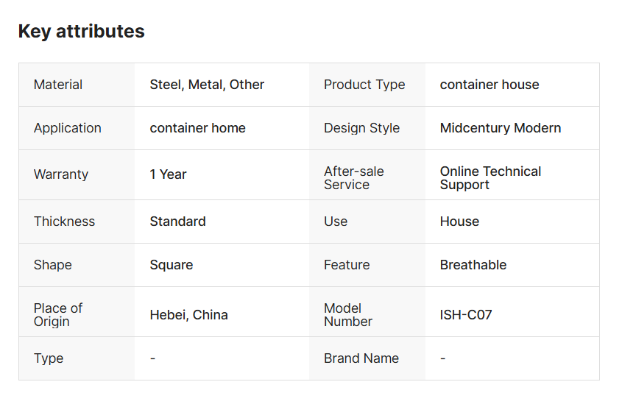This screenshot has height=393, width=622.
Task: Select the Brand Name label
Action: pos(361,358)
